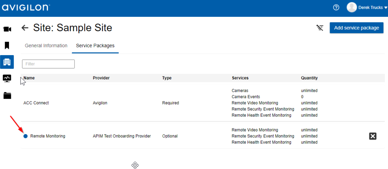
Task: Select the Sites building icon
Action: [x=7, y=62]
